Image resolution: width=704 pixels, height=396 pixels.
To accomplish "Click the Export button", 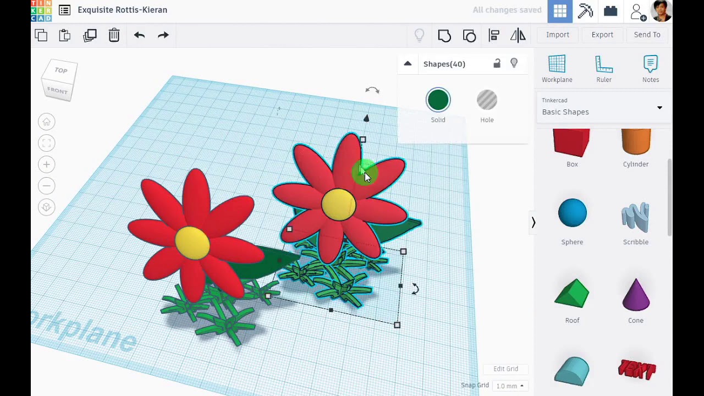I will [x=602, y=35].
